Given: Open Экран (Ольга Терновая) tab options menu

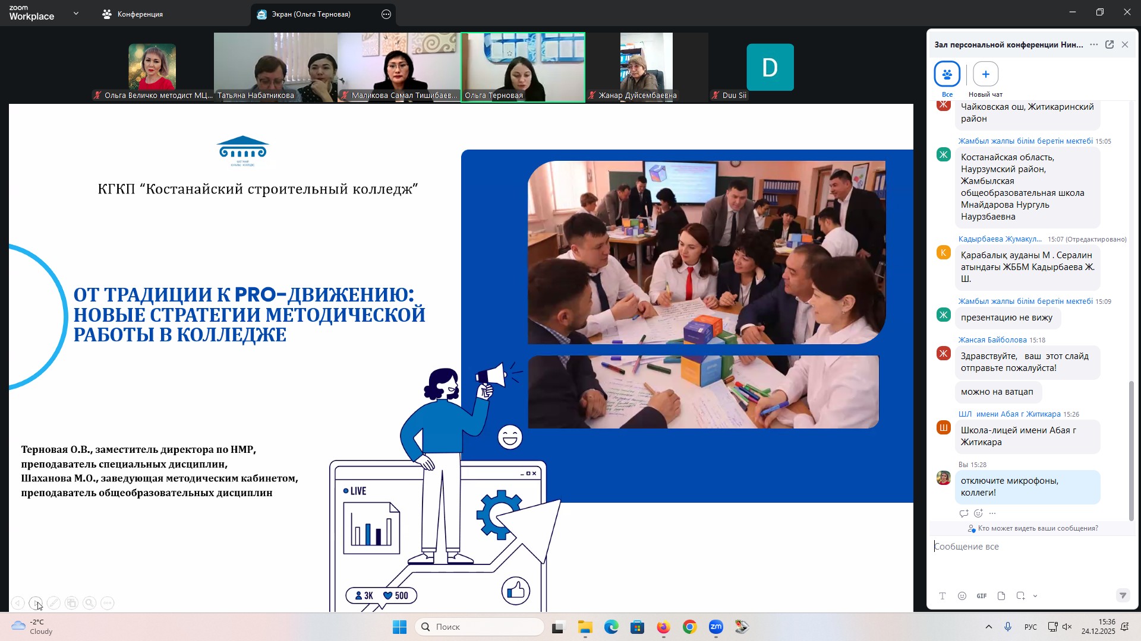Looking at the screenshot, I should 386,14.
